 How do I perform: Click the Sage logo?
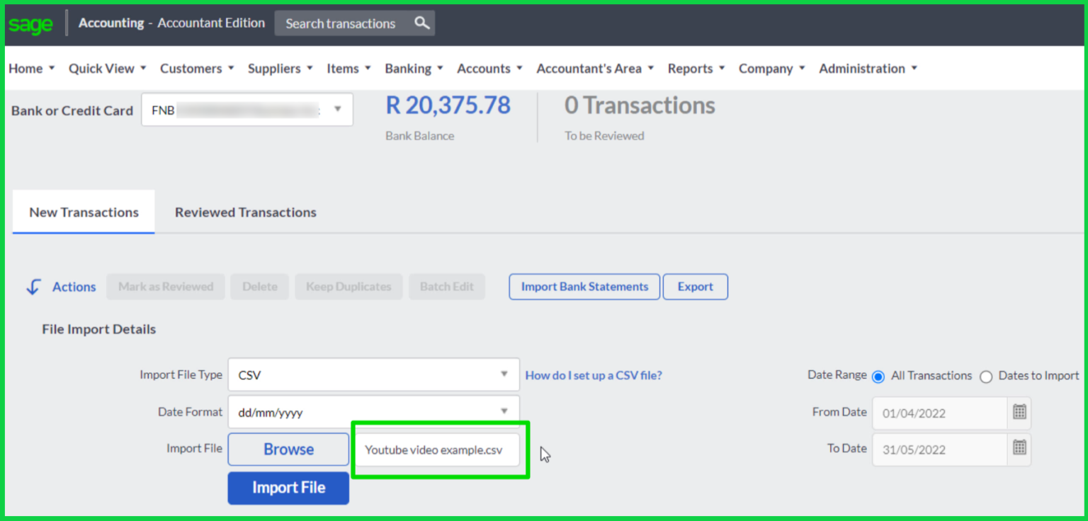coord(30,23)
